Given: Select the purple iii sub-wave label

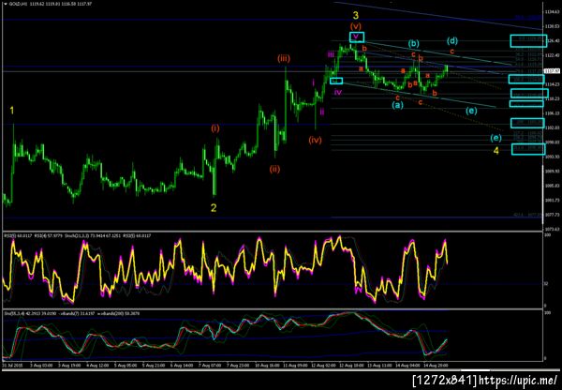Looking at the screenshot, I should pos(331,54).
